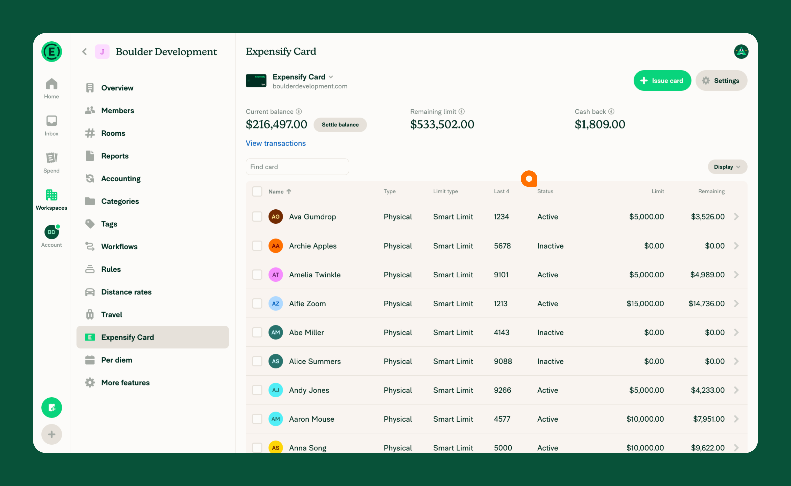Check the box for Abe Miller

(257, 332)
